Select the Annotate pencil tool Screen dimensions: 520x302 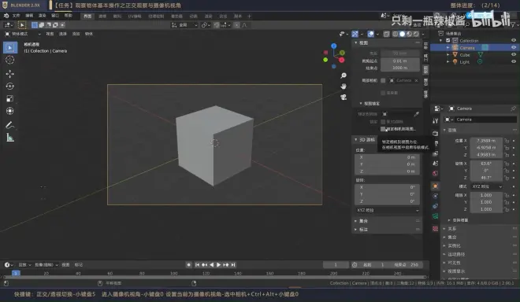point(10,125)
